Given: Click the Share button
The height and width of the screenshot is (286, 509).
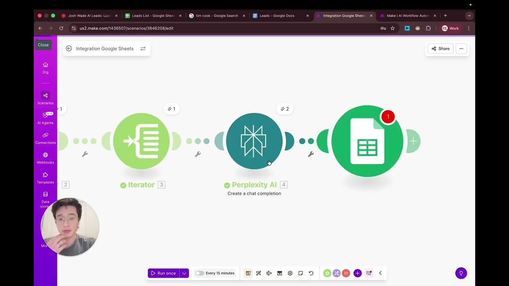Looking at the screenshot, I should [x=440, y=48].
